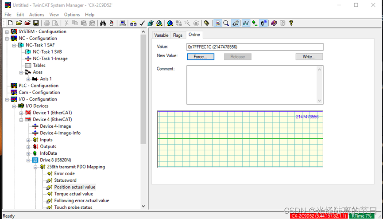Select Device 4-Image item
The width and height of the screenshot is (383, 219).
[55, 126]
